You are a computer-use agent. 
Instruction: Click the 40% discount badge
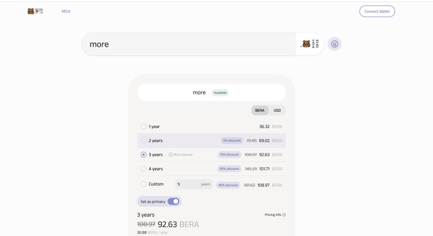coord(228,185)
